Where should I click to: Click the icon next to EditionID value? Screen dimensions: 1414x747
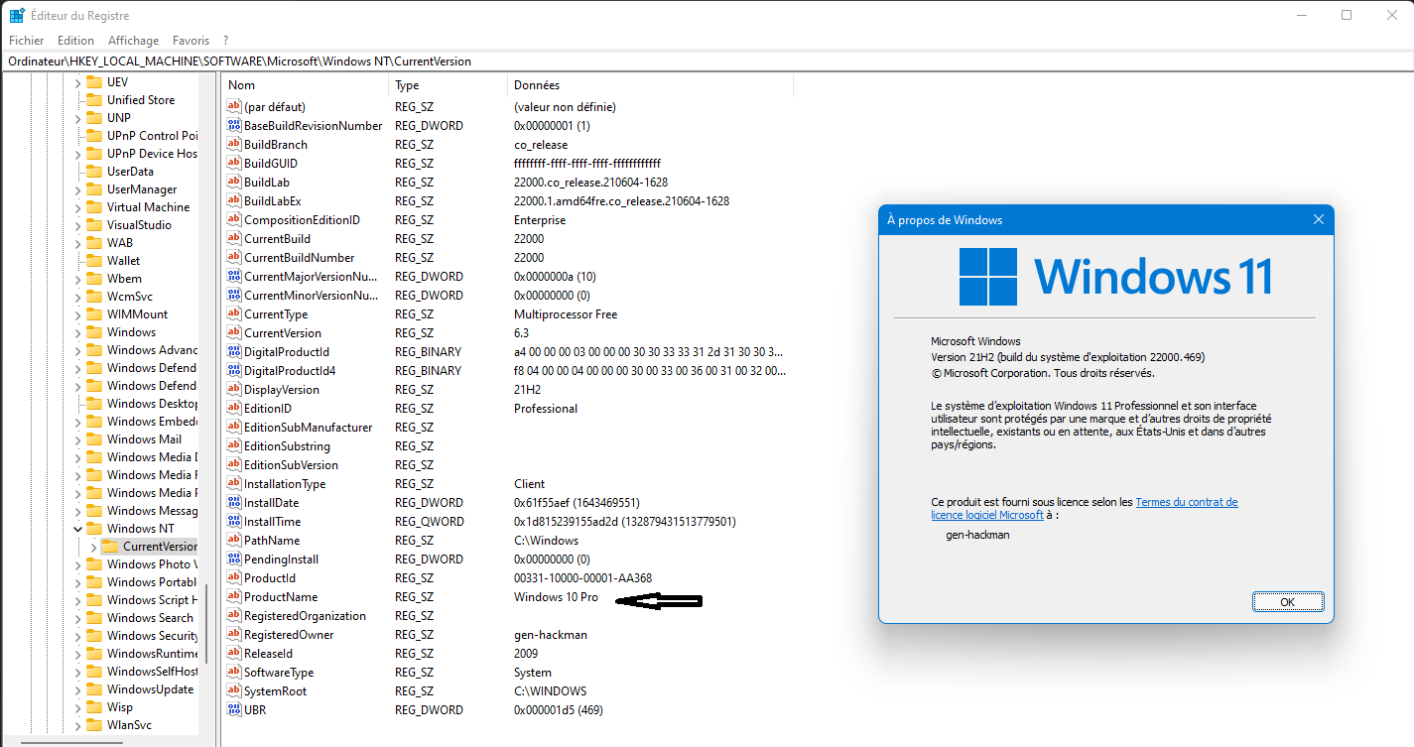pos(234,409)
